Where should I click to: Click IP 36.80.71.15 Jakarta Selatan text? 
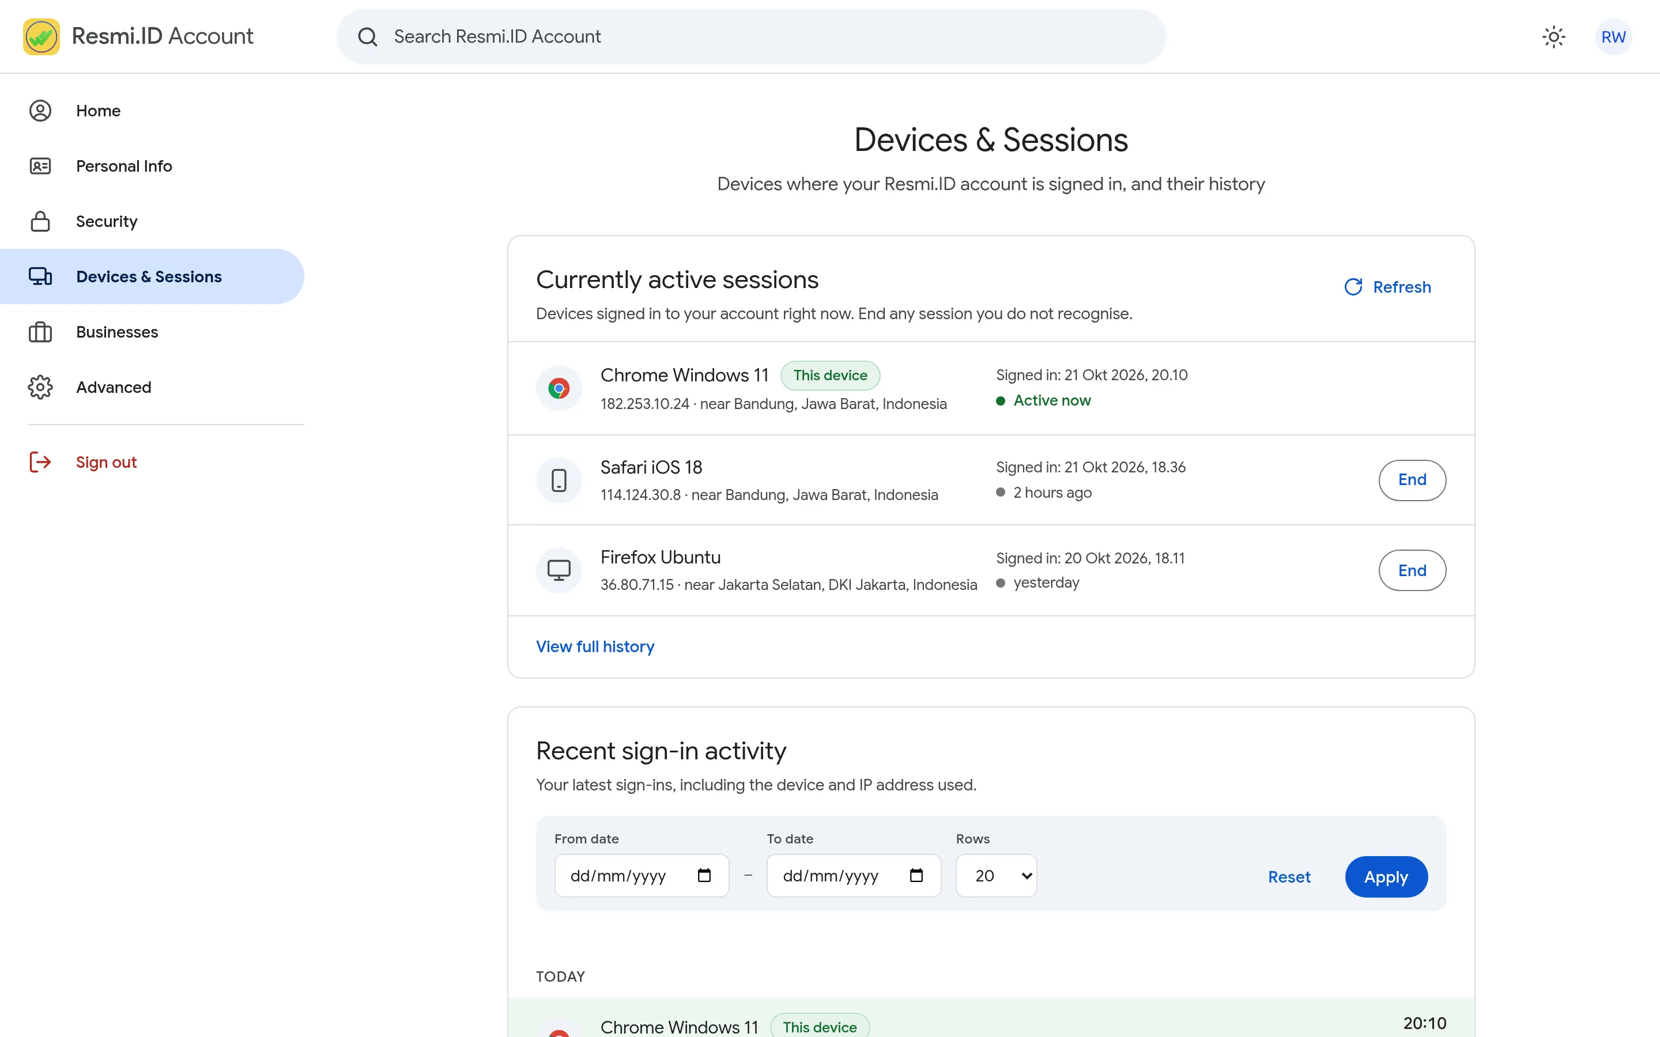coord(788,585)
